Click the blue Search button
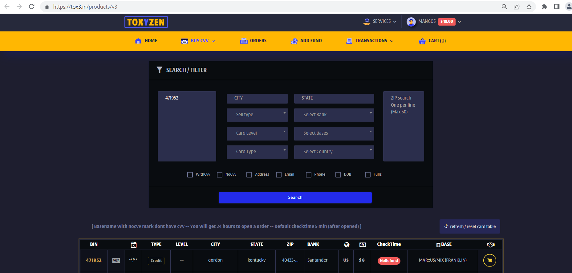The height and width of the screenshot is (273, 572). pyautogui.click(x=295, y=198)
